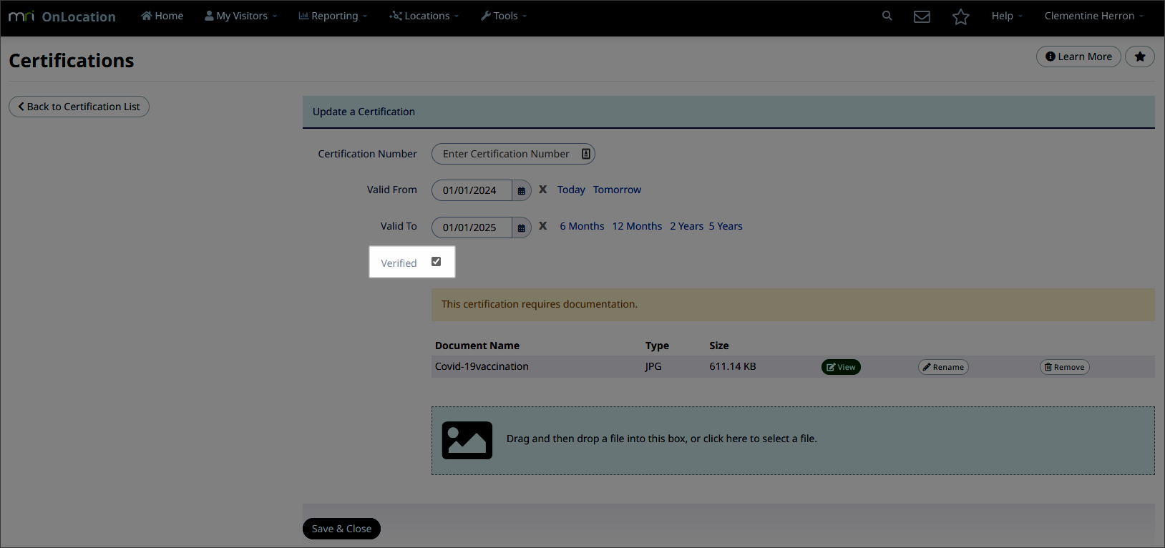Set validity to 12 Months

point(637,226)
